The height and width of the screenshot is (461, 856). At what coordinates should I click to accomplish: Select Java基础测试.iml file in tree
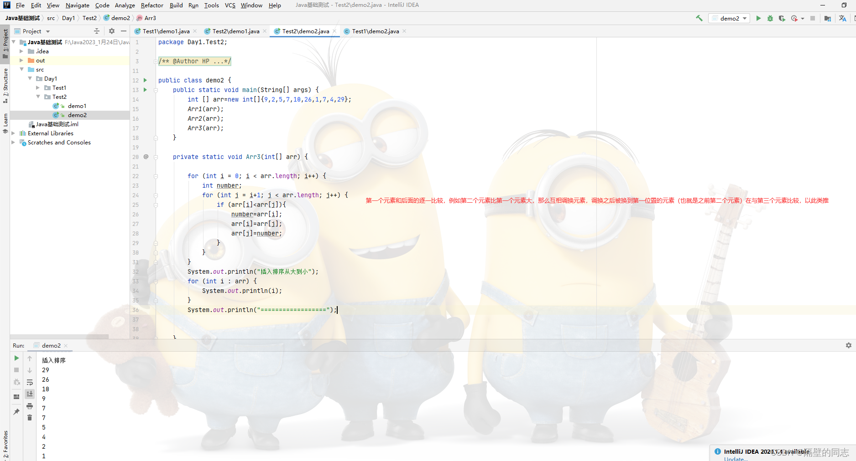tap(57, 124)
